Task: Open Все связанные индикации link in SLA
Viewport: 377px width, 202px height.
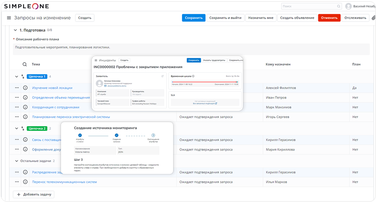Action: click(205, 103)
